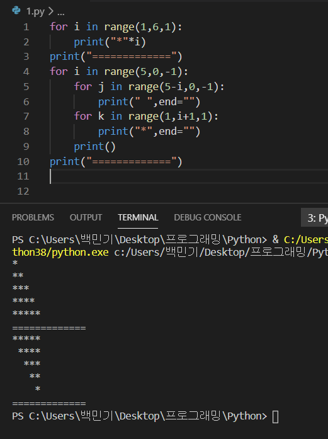Click 'range(1,i+1,1)' on line 7
Viewport: 328px width, 439px height.
[171, 117]
